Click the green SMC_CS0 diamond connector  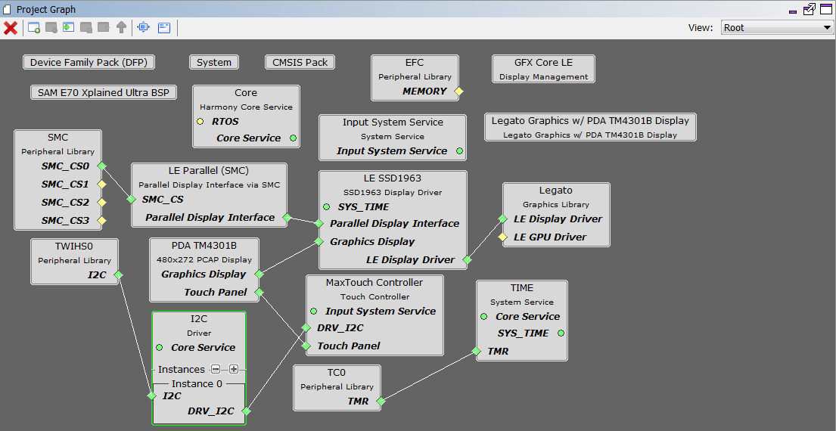click(101, 166)
